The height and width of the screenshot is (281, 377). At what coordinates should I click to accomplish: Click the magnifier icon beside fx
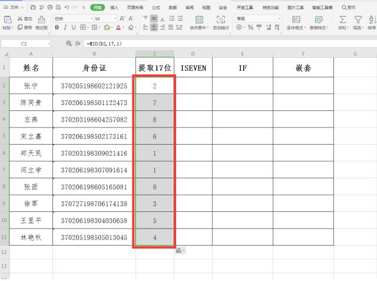point(69,43)
